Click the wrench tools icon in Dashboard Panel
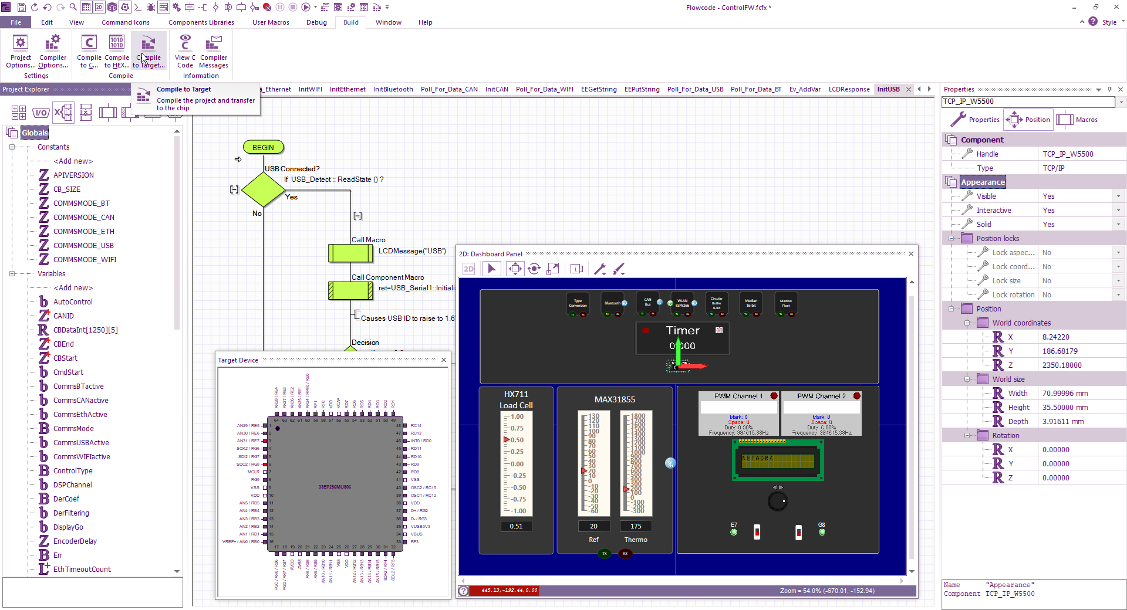Viewport: 1127px width, 610px height. (600, 269)
